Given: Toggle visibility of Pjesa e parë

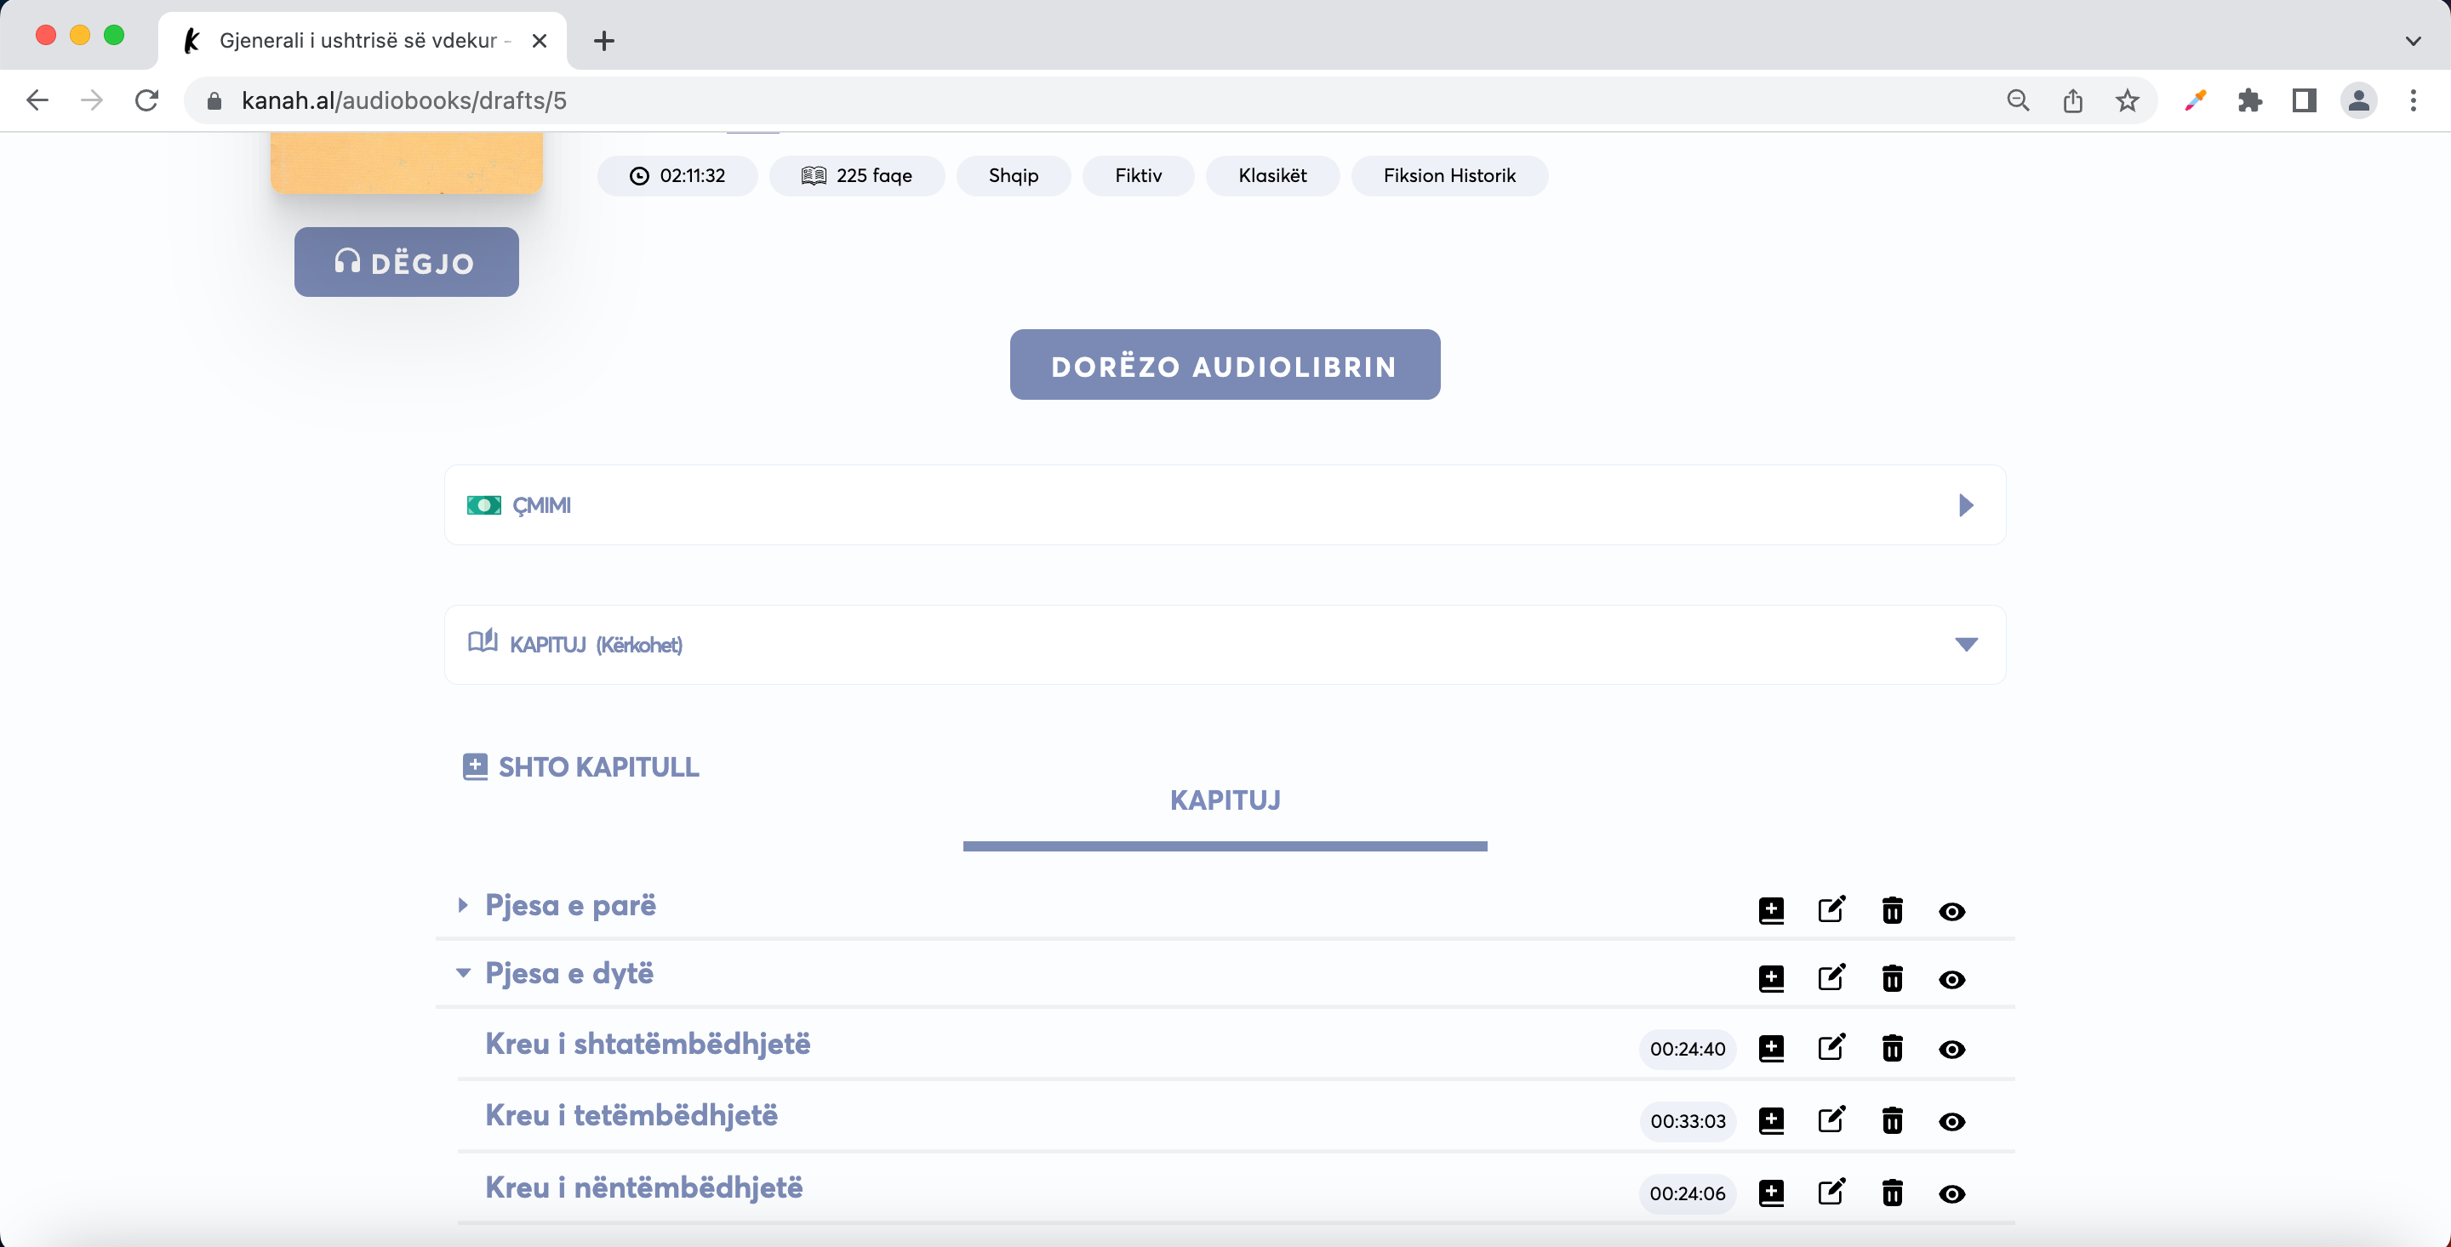Looking at the screenshot, I should pyautogui.click(x=1951, y=911).
